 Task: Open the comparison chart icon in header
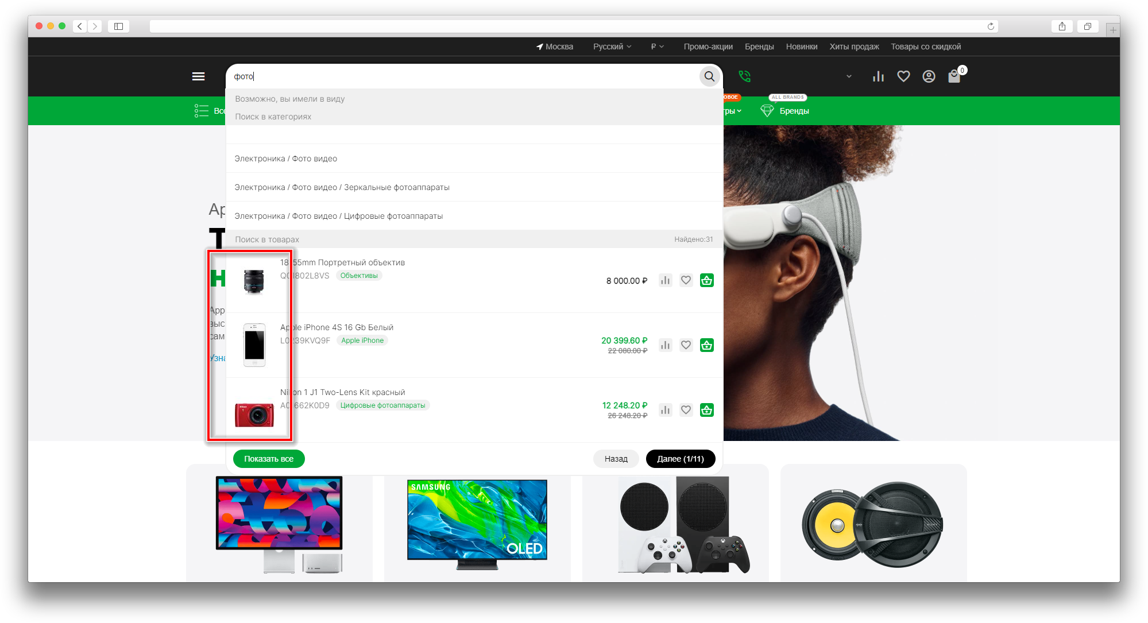[878, 76]
